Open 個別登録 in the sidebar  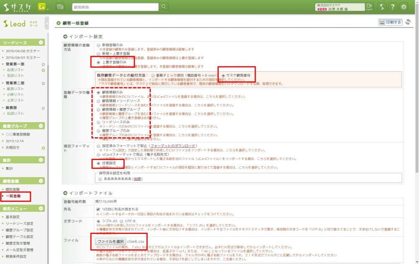[13, 189]
